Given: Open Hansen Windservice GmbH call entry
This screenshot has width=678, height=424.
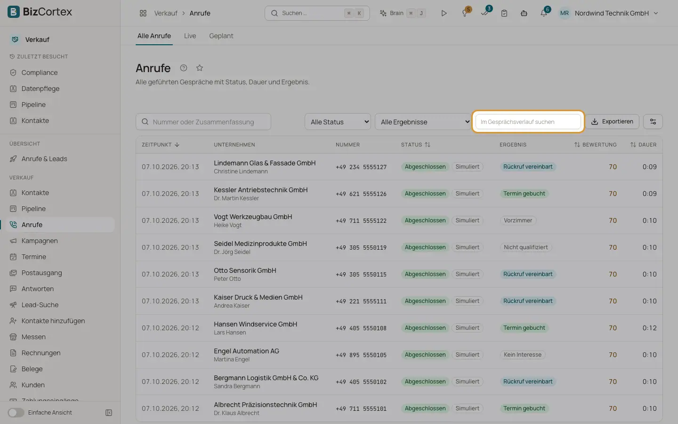Looking at the screenshot, I should pyautogui.click(x=399, y=328).
